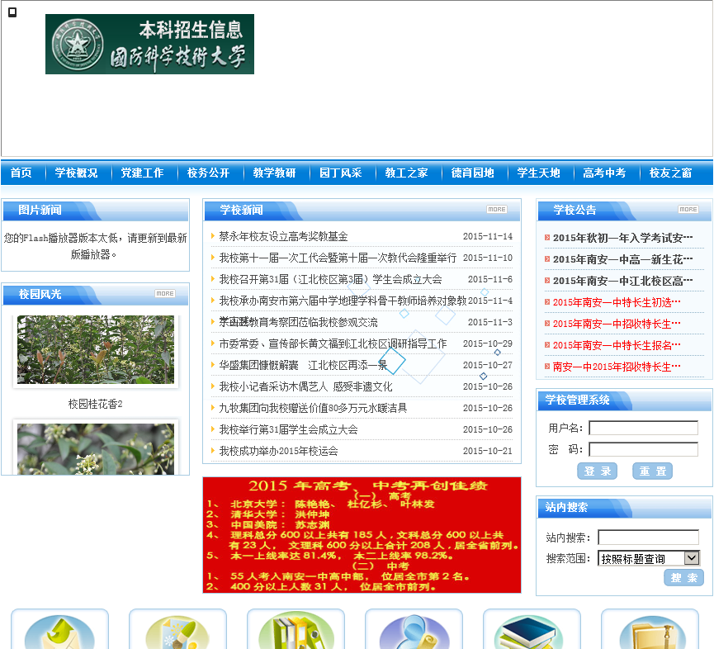Click the 搜索 button
Viewport: 714px width, 649px height.
pyautogui.click(x=683, y=578)
